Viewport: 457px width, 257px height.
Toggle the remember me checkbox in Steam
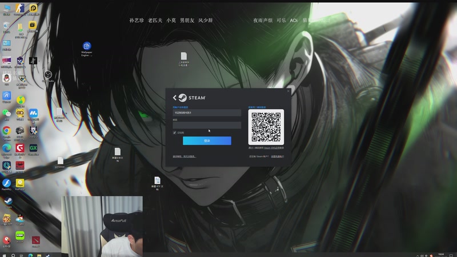tap(175, 132)
